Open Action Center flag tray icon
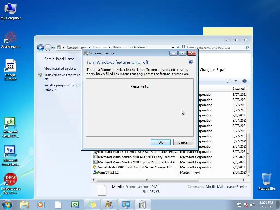280x210 pixels. tap(246, 205)
